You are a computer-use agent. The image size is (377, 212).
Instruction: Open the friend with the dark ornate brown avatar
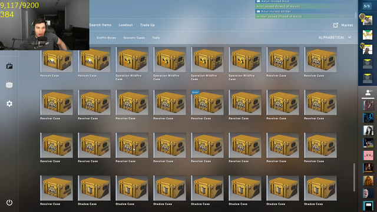(x=368, y=168)
